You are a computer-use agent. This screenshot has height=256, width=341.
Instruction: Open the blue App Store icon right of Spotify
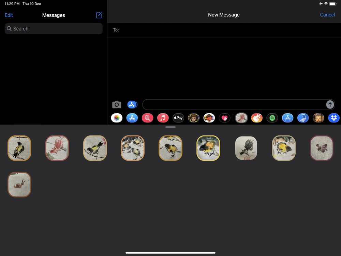[x=287, y=118]
